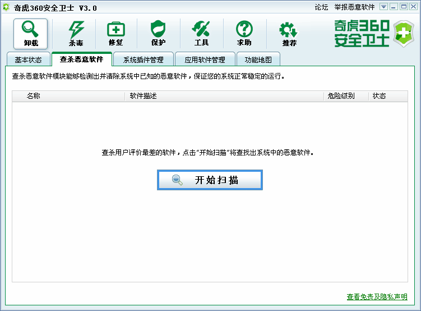Viewport: 421px width, 311px height.
Task: Sort by 软件描述 column header
Action: (224, 96)
